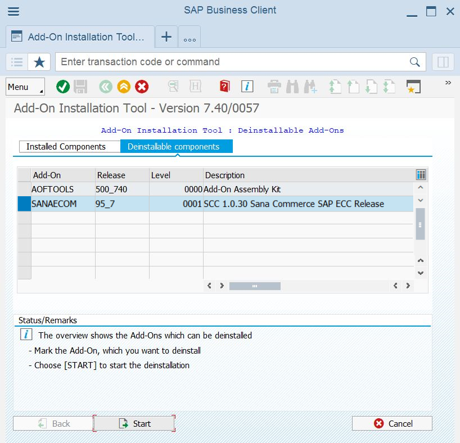Select the Add-On Installation Tool window tab
Viewport: 460px width, 443px height.
(80, 37)
